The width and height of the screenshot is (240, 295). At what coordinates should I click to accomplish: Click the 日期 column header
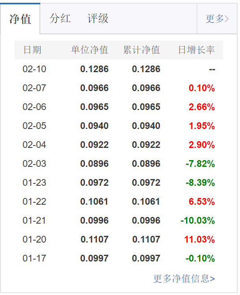(x=32, y=50)
